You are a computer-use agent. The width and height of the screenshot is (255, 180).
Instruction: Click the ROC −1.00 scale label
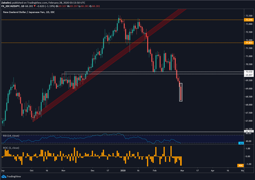(247, 164)
